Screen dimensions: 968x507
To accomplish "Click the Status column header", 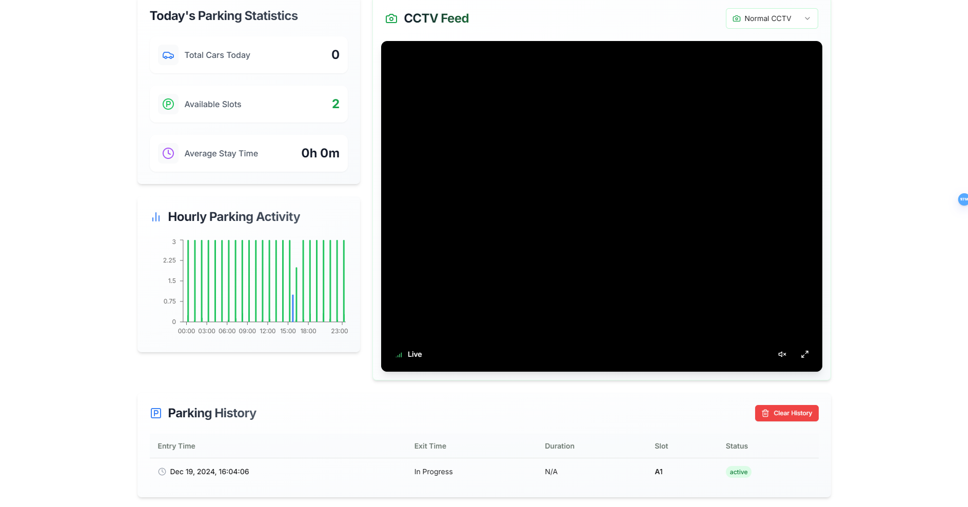I will (737, 446).
